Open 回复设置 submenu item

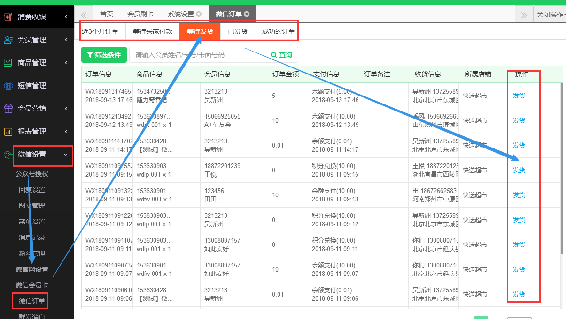coord(32,190)
